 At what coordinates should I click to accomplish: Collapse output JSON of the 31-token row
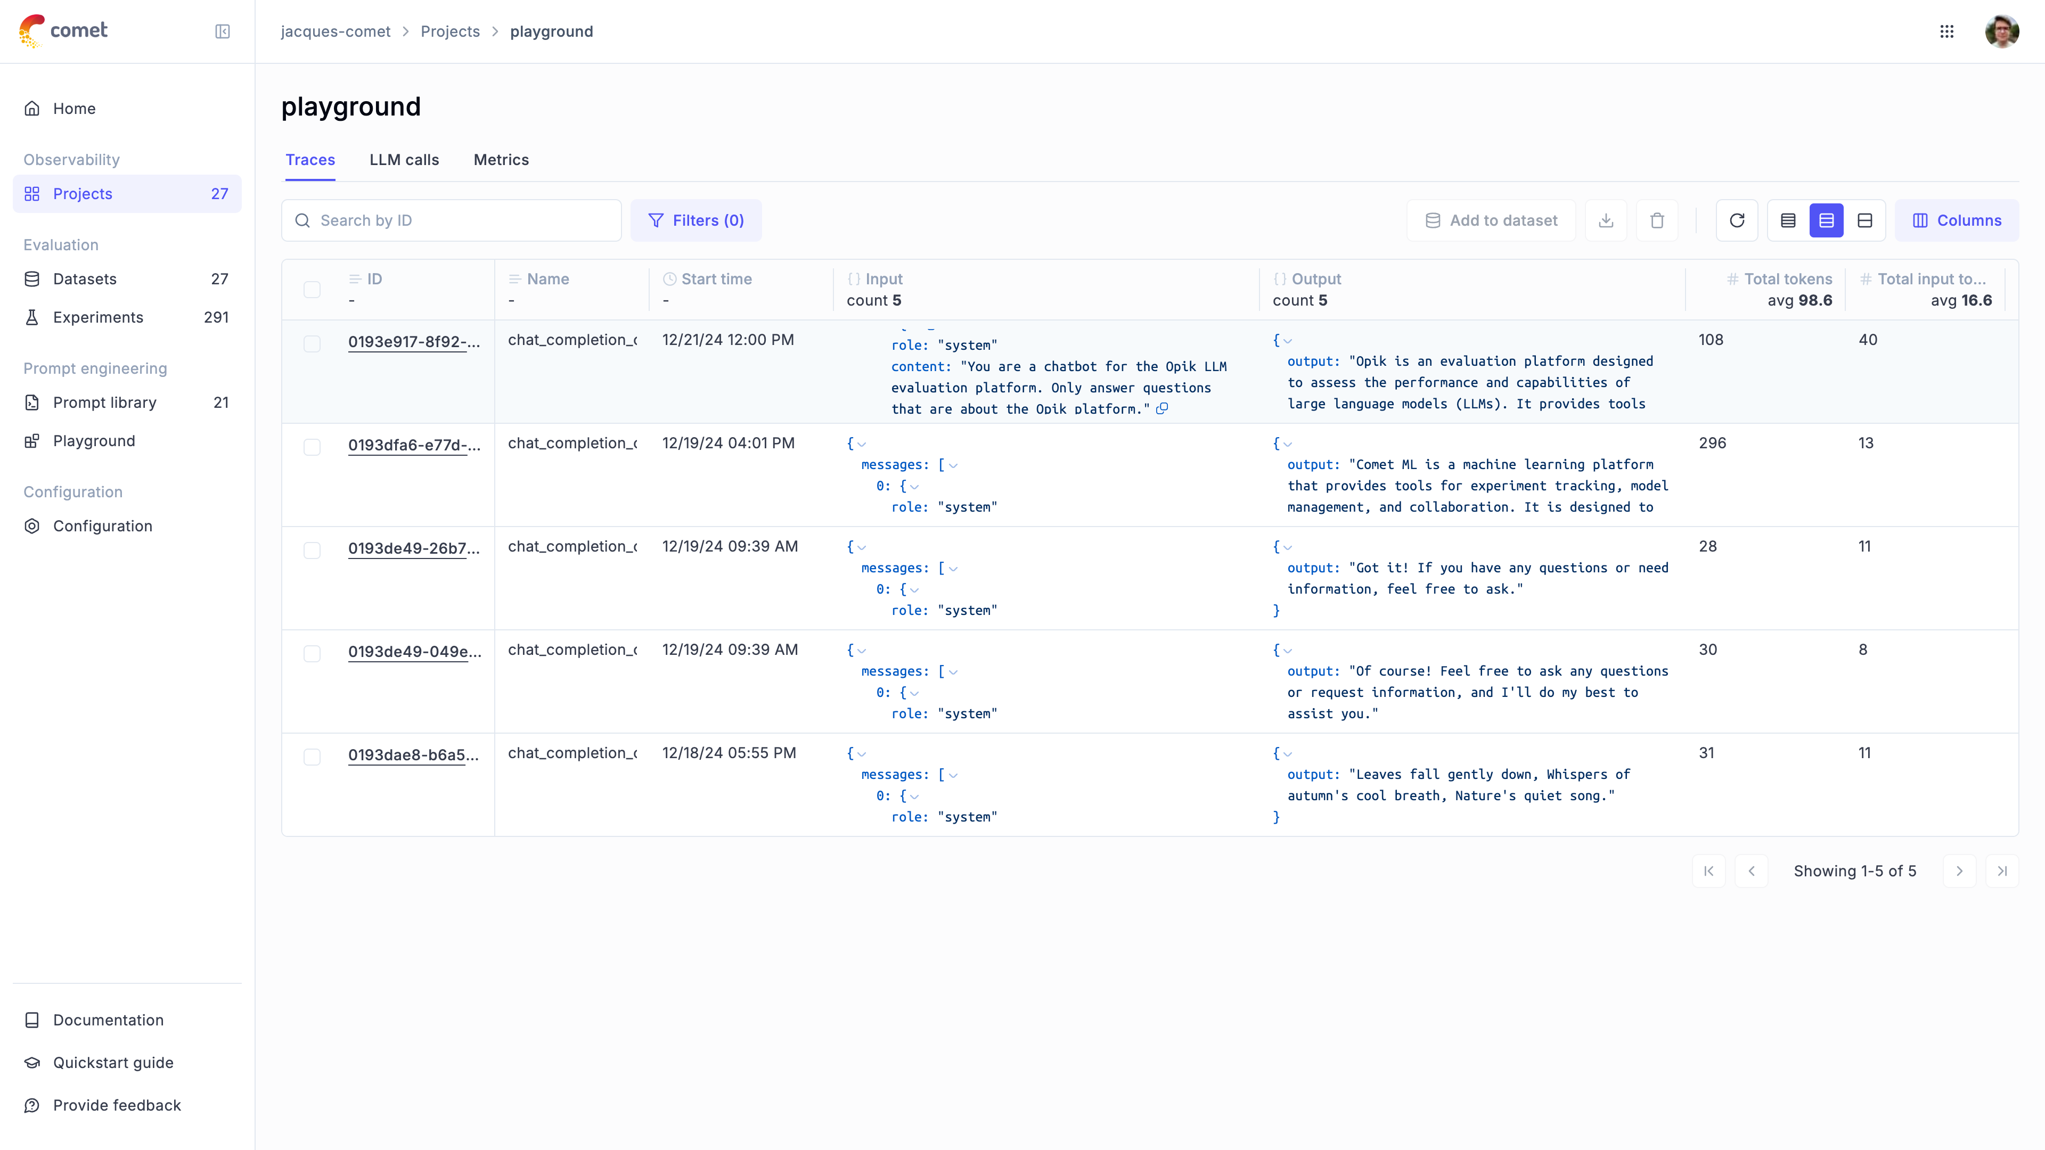click(x=1288, y=754)
